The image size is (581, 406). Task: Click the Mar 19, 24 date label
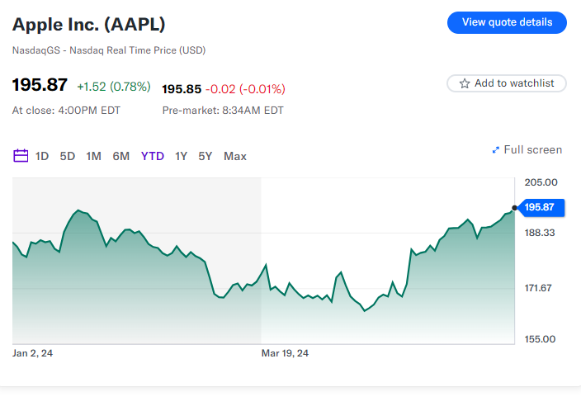point(285,353)
